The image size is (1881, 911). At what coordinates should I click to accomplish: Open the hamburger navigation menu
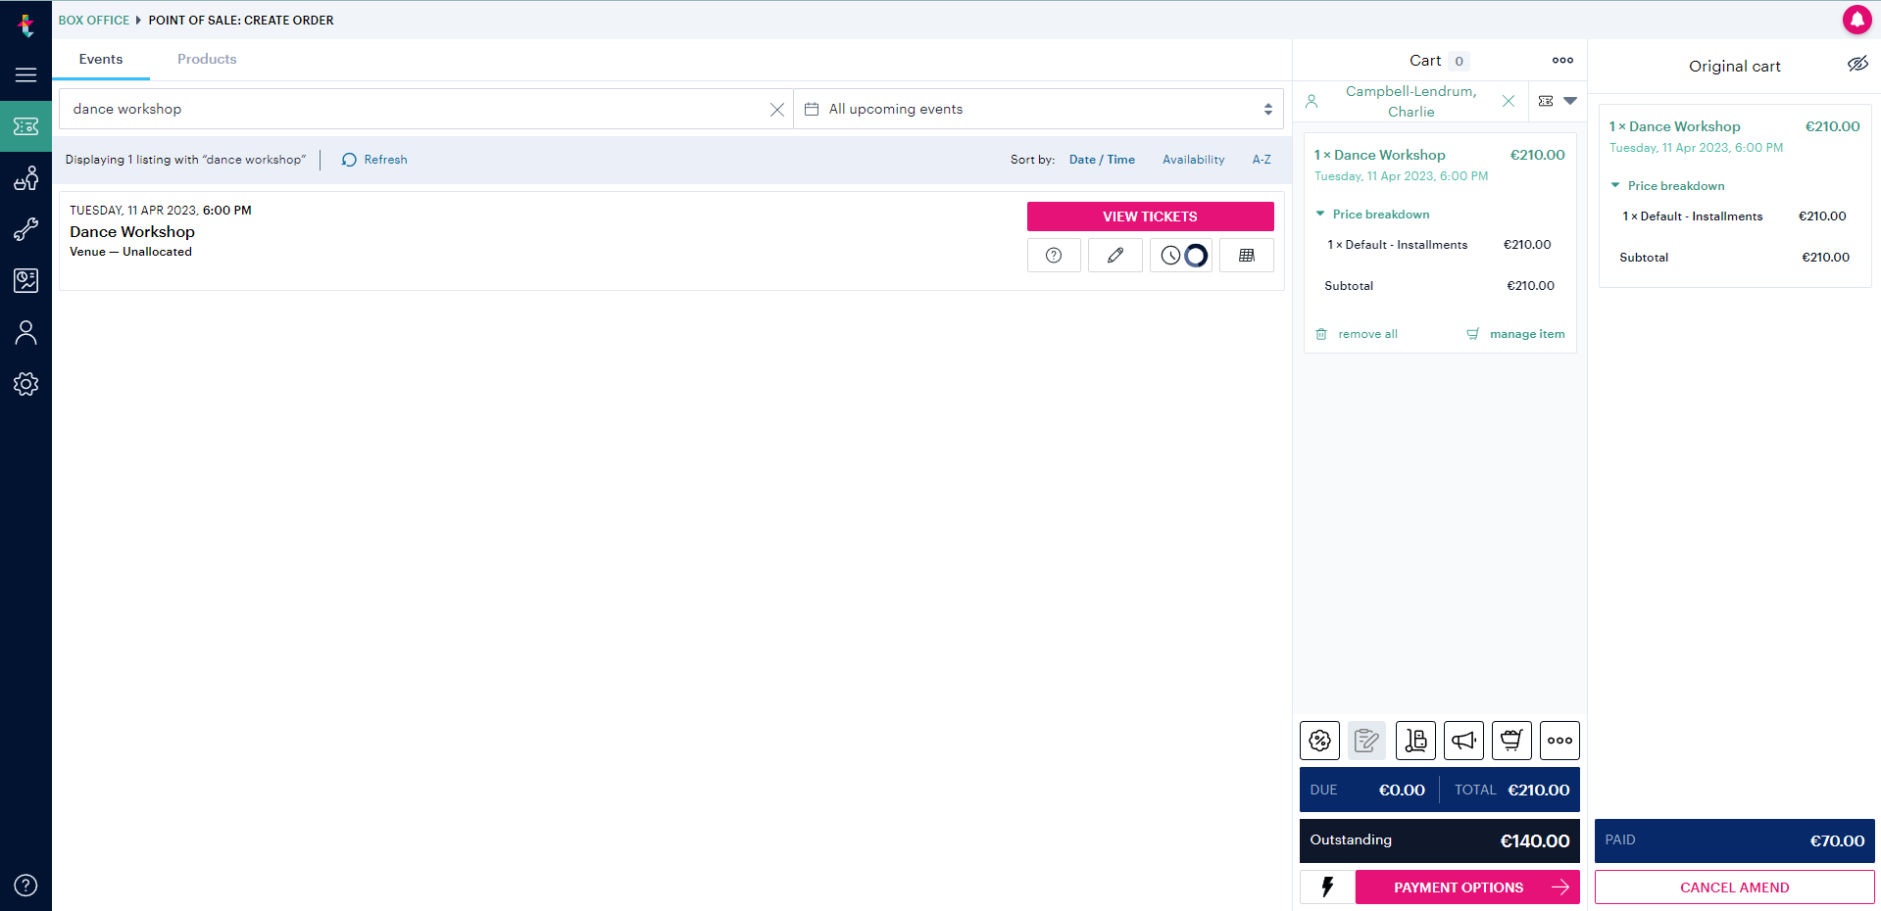click(25, 75)
